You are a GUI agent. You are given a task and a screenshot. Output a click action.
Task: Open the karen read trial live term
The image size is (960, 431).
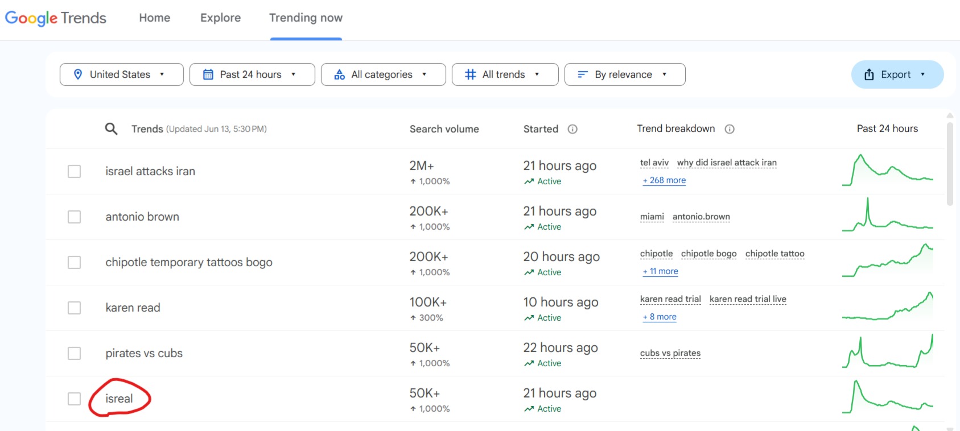[x=748, y=299]
